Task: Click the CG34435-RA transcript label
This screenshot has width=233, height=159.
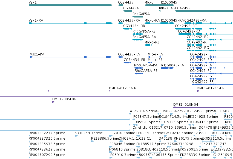Action: tap(129, 20)
